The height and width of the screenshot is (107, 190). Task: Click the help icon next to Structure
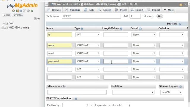(180, 24)
